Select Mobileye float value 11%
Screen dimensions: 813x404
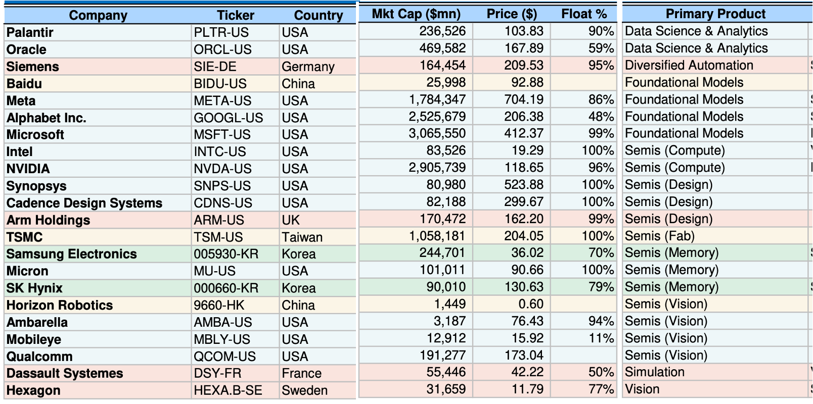[x=583, y=338]
